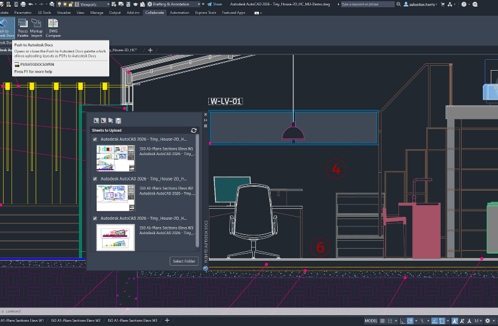Toggle object snap tracking in status bar
This screenshot has width=498, height=326.
pos(435,321)
